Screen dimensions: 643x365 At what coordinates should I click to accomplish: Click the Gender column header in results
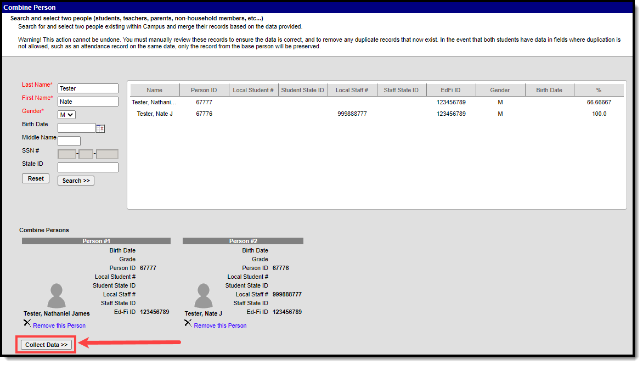click(500, 90)
